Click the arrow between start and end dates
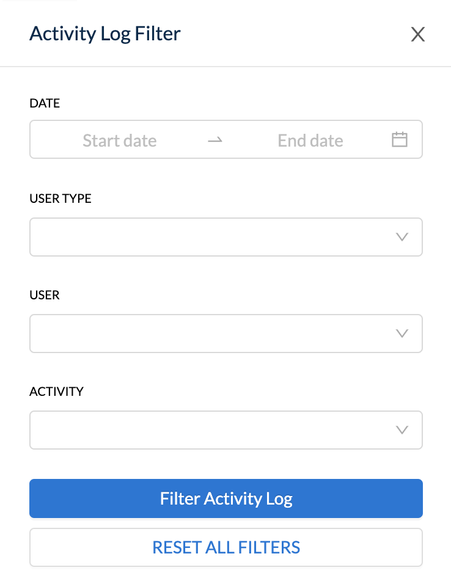The height and width of the screenshot is (584, 451). pos(215,139)
